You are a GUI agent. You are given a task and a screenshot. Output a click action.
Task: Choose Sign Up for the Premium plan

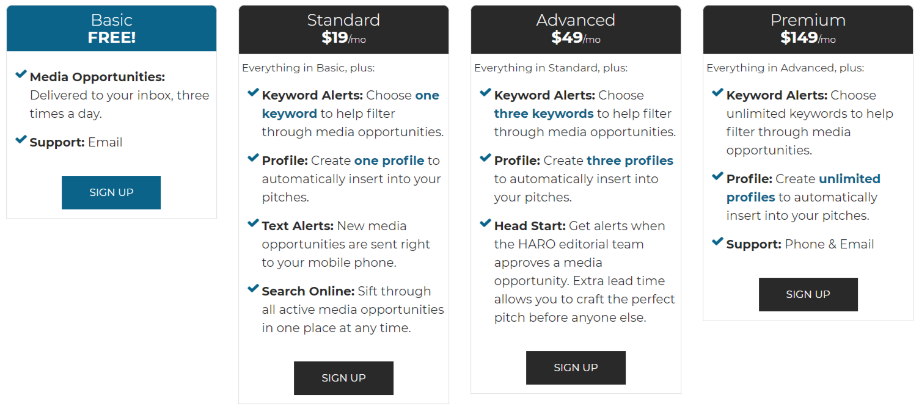point(808,294)
